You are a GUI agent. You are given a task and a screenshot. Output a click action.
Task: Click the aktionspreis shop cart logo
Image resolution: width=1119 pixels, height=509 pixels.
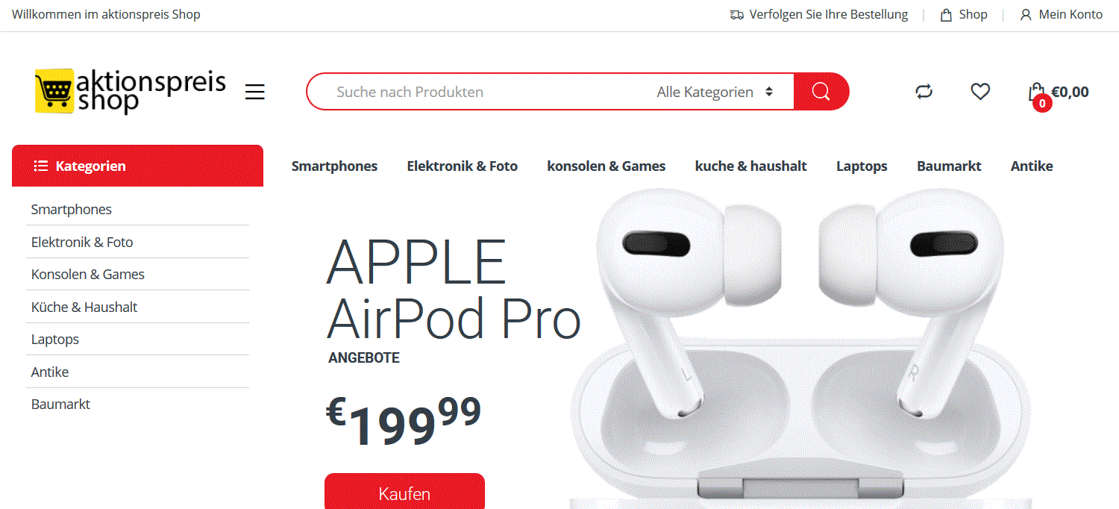[130, 91]
